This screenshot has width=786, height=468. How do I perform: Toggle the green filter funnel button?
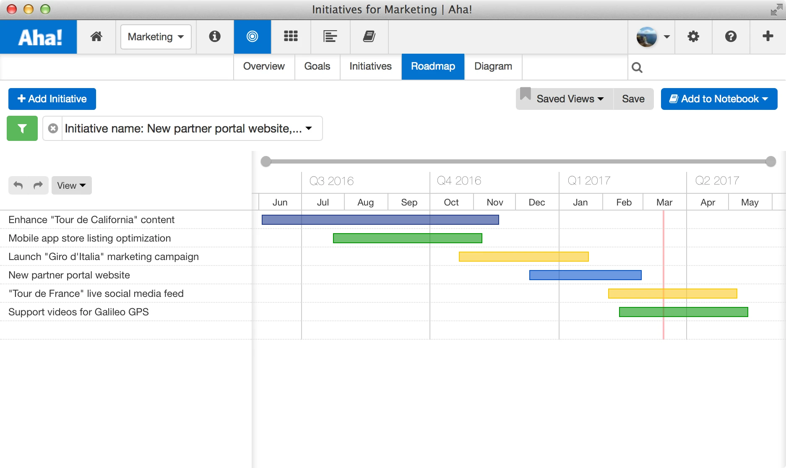tap(22, 128)
